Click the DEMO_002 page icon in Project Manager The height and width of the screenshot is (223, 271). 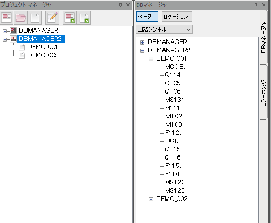(22, 56)
